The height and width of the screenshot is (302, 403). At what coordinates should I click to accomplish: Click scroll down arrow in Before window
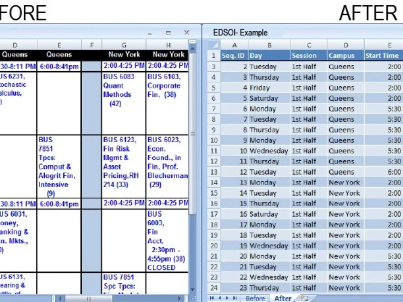[193, 290]
